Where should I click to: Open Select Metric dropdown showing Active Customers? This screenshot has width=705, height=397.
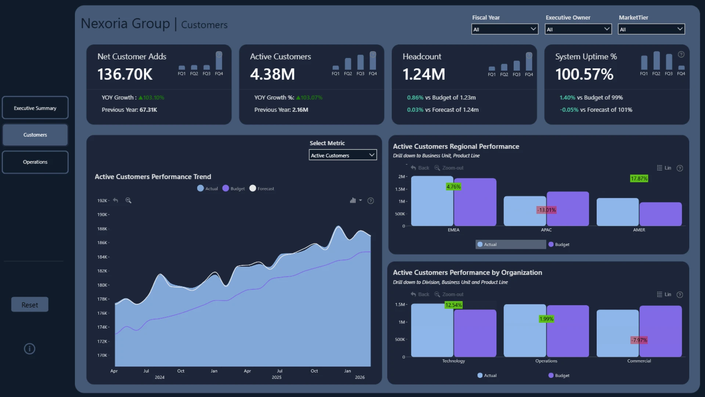tap(343, 155)
